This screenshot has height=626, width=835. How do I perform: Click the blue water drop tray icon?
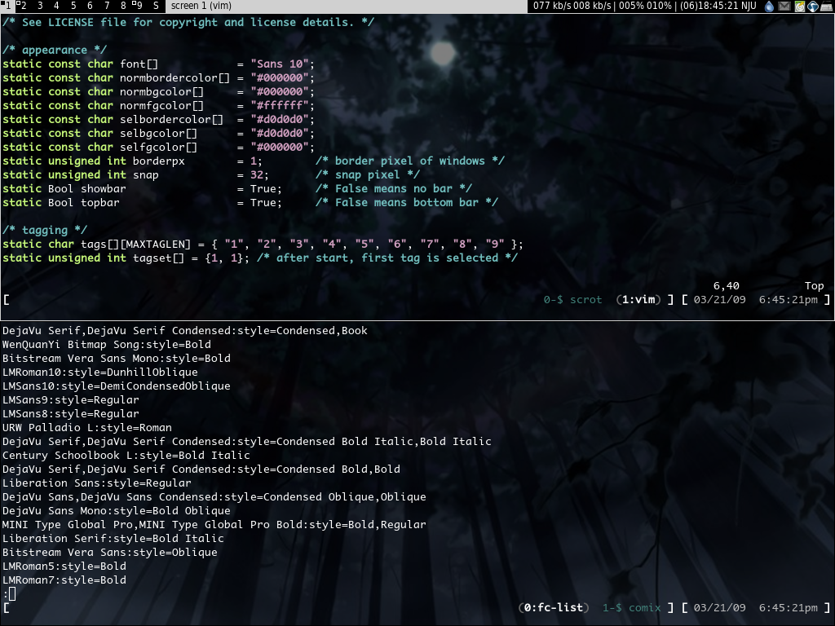click(769, 7)
